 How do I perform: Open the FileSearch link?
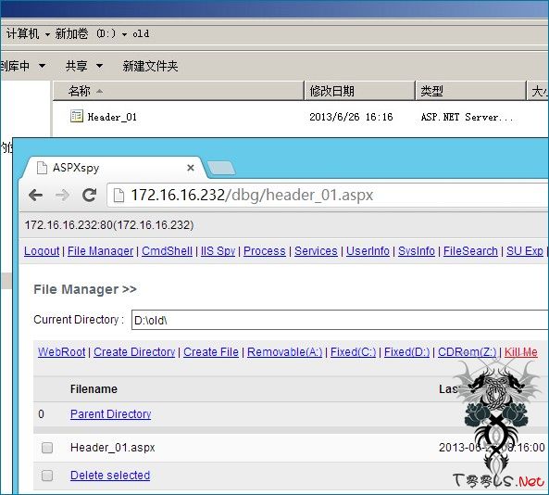470,251
